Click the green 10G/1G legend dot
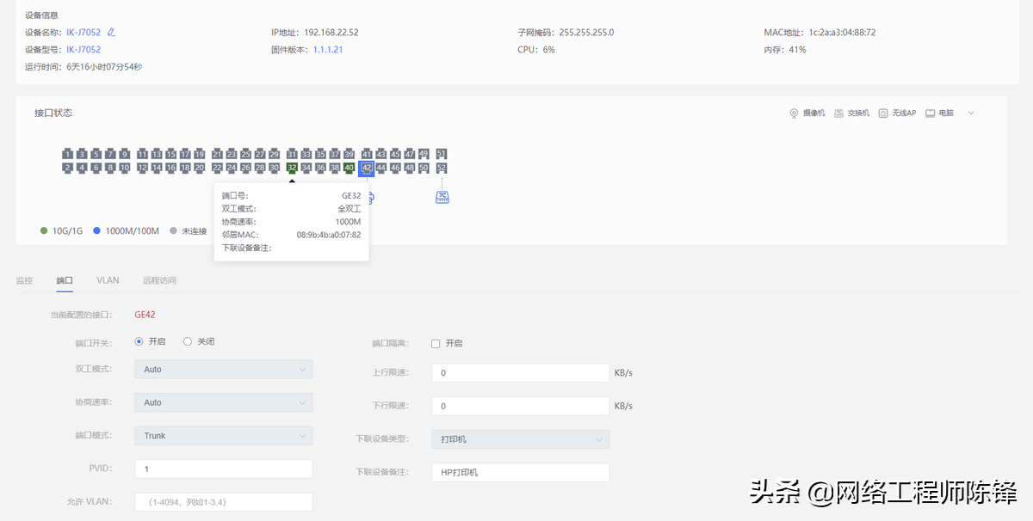This screenshot has height=521, width=1033. (x=42, y=230)
